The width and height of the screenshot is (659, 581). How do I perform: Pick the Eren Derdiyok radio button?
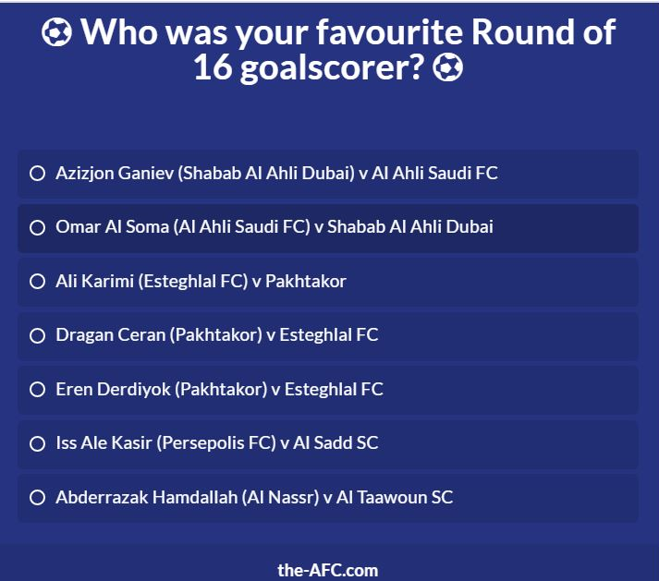(37, 390)
